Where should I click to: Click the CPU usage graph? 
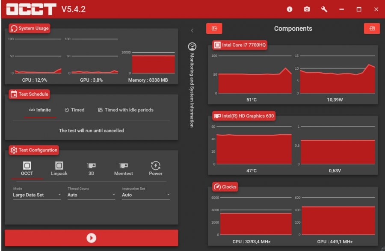click(x=38, y=56)
